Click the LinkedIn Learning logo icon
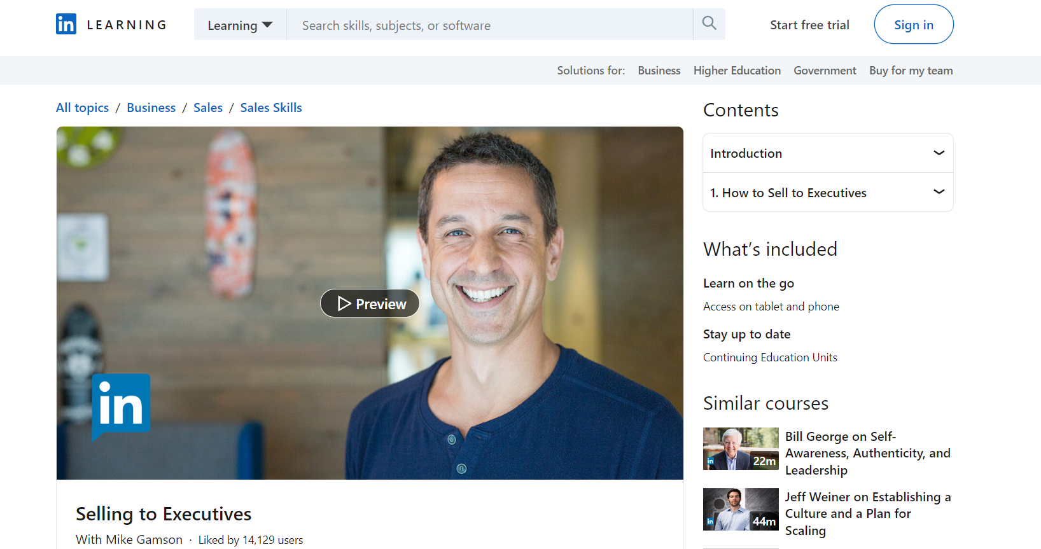The height and width of the screenshot is (549, 1041). [x=66, y=24]
